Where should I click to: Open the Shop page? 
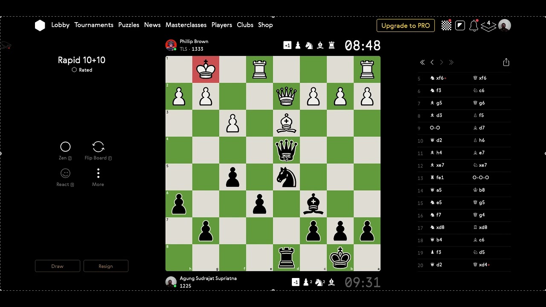pos(265,25)
